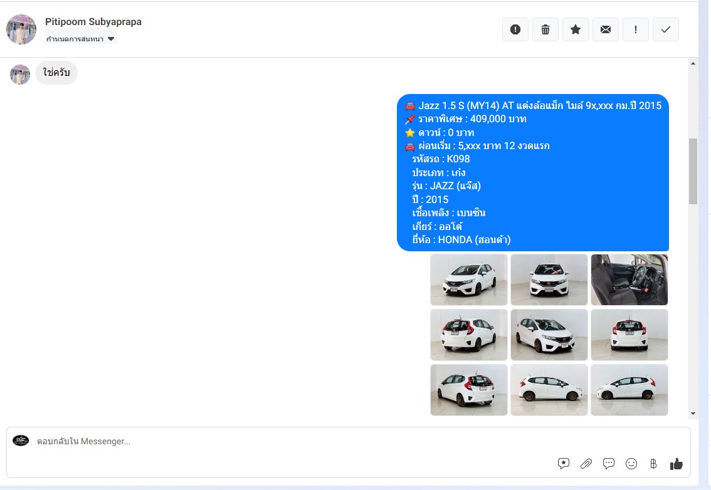Mark conversation as unread with envelope icon
The height and width of the screenshot is (490, 711).
pyautogui.click(x=605, y=29)
